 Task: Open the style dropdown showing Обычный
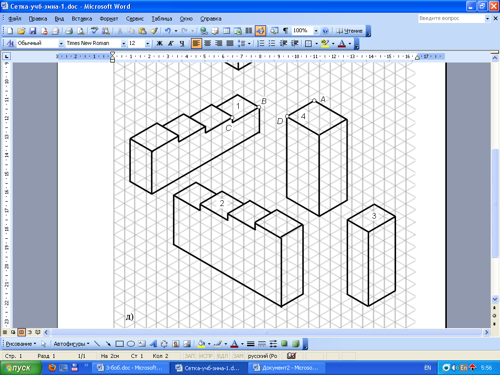pos(61,43)
